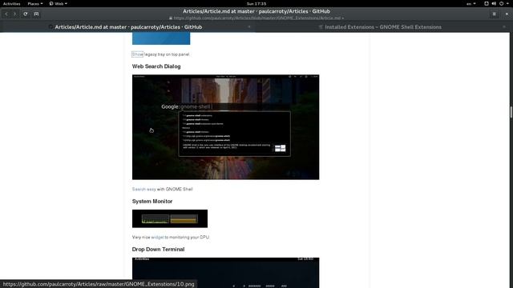Click the System Monitor heading
The height and width of the screenshot is (288, 513).
tap(152, 201)
